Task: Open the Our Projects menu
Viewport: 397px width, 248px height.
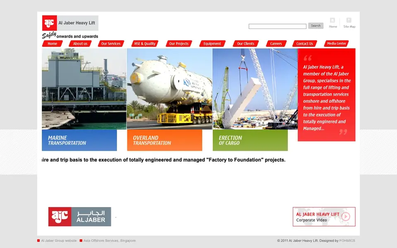Action: pos(179,43)
